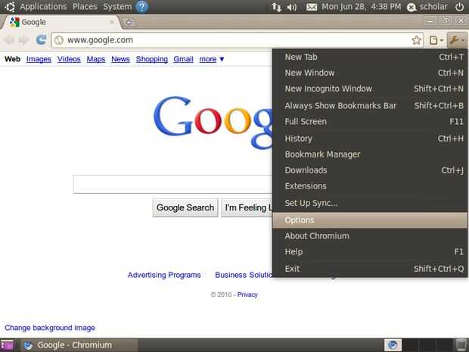Open the System menu
Viewport: 469px width, 352px height.
[117, 7]
